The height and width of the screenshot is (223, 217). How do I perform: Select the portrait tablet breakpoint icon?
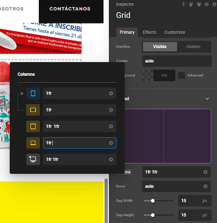pos(33,126)
